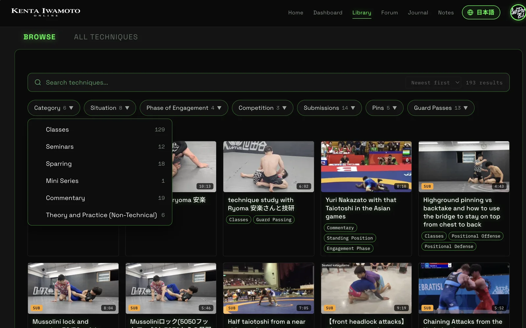Expand the Competition filter
The image size is (526, 328).
(262, 108)
